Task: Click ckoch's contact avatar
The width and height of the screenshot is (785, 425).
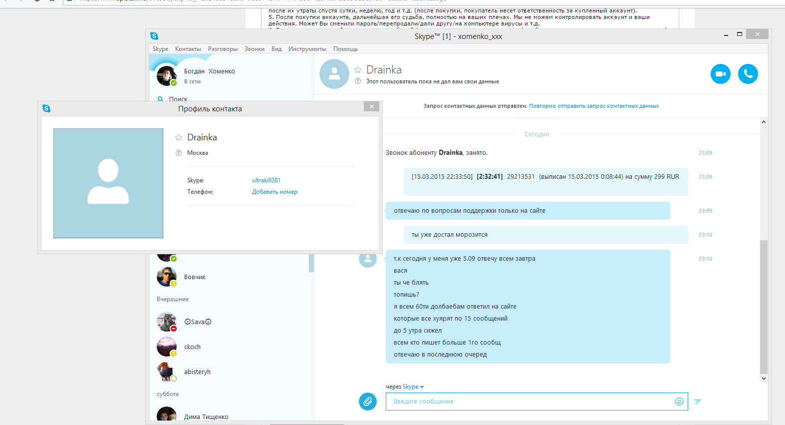Action: click(167, 347)
